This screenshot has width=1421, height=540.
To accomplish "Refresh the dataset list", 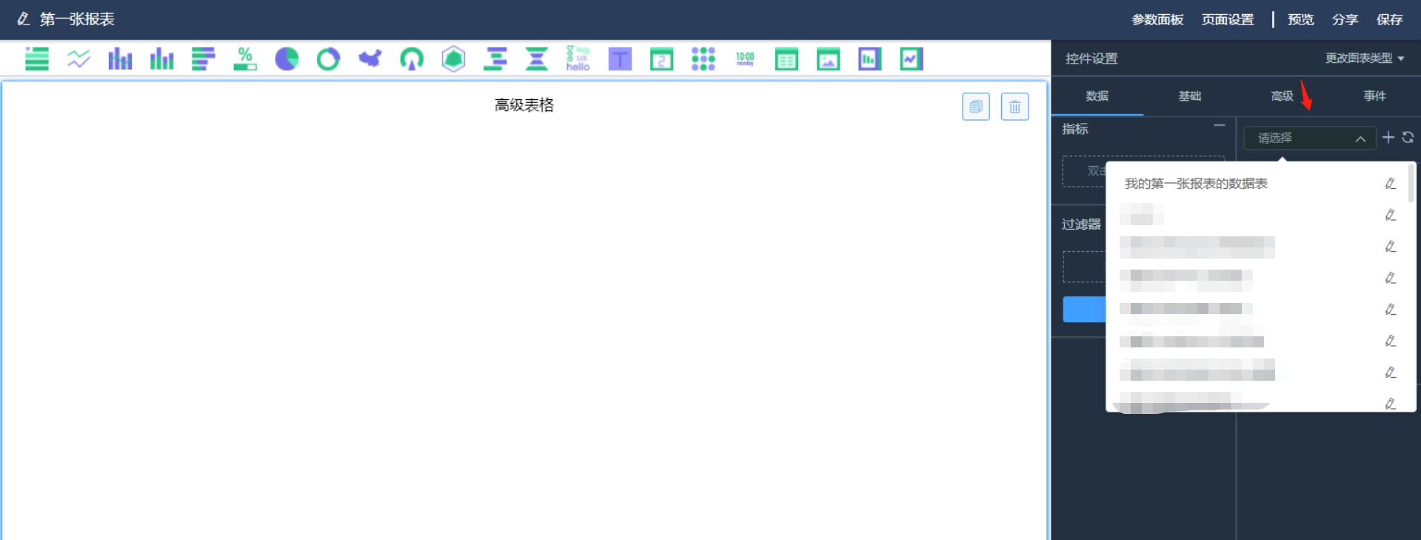I will [x=1408, y=137].
